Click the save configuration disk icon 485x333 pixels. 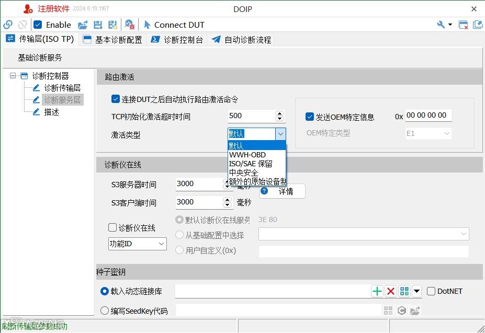[x=98, y=25]
